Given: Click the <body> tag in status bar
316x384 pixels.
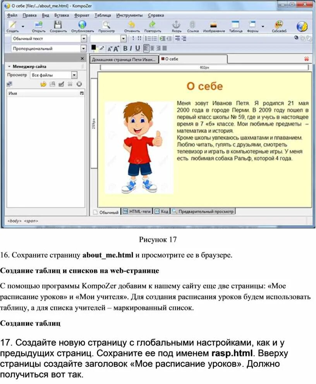Looking at the screenshot, I should (14, 221).
